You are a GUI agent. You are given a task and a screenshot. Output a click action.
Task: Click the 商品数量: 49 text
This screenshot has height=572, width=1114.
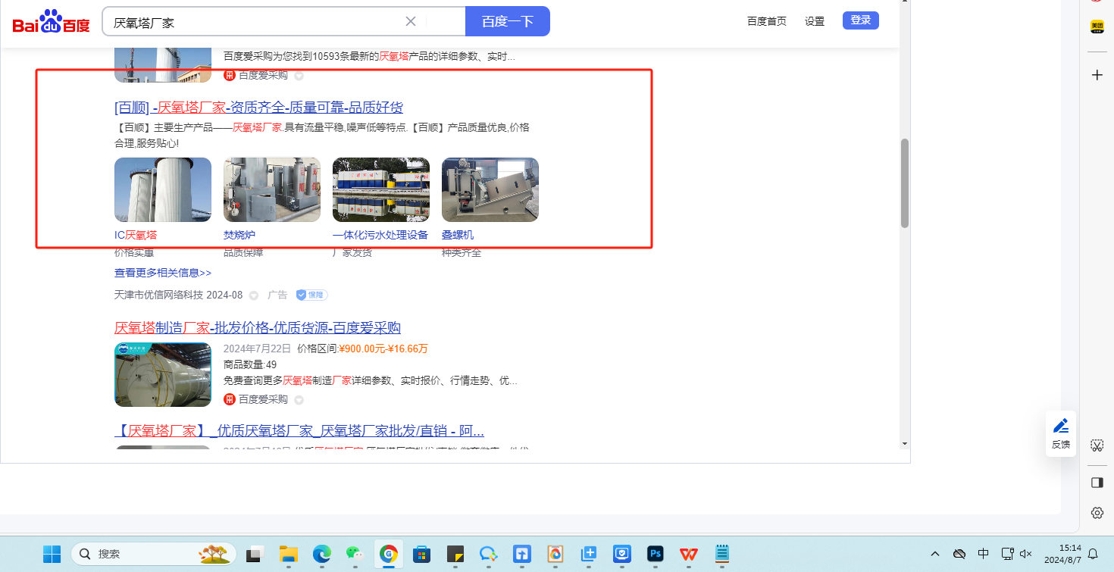tap(250, 364)
